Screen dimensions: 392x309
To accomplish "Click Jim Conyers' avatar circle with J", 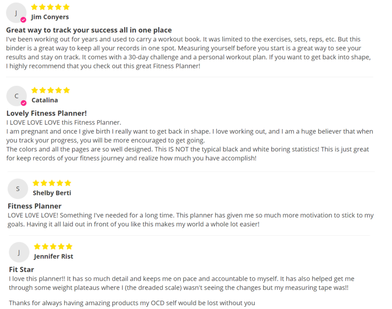I will [16, 13].
